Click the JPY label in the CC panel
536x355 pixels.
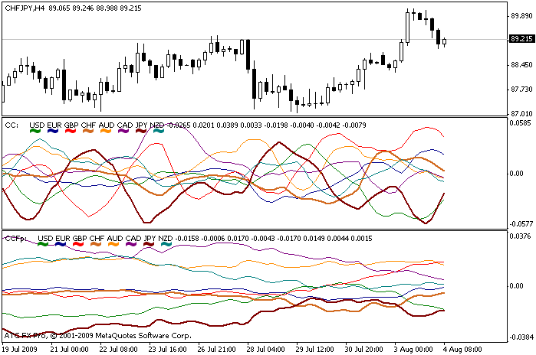pyautogui.click(x=142, y=125)
